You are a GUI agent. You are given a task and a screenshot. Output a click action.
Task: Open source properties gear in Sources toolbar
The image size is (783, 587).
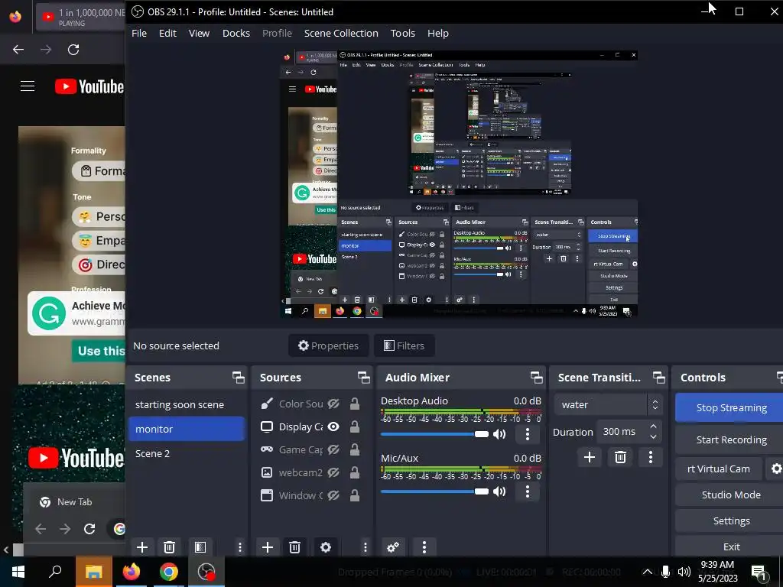pyautogui.click(x=326, y=547)
